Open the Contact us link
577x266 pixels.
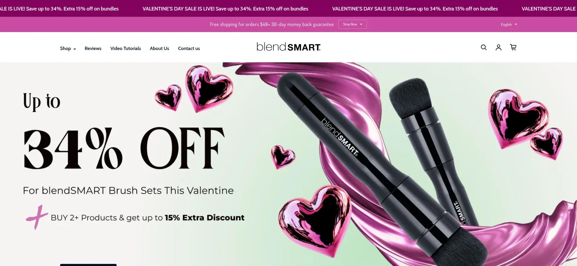[x=189, y=49]
